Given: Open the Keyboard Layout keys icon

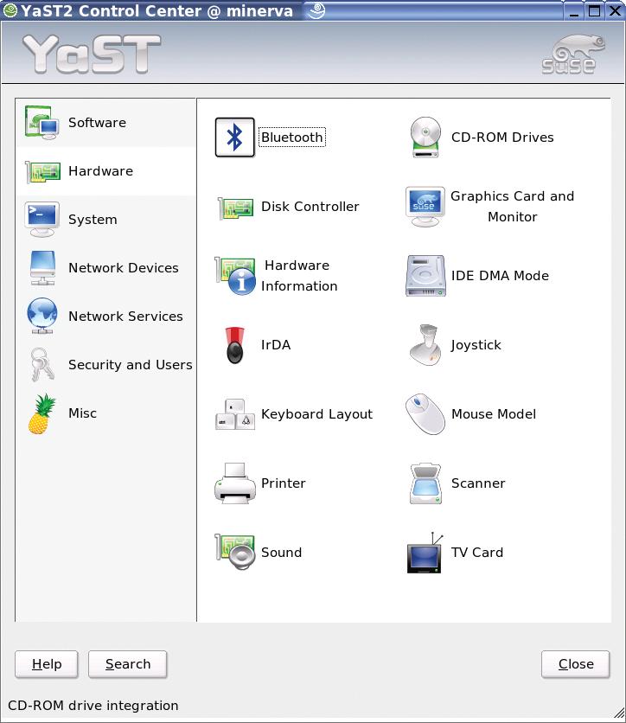Looking at the screenshot, I should tap(235, 414).
